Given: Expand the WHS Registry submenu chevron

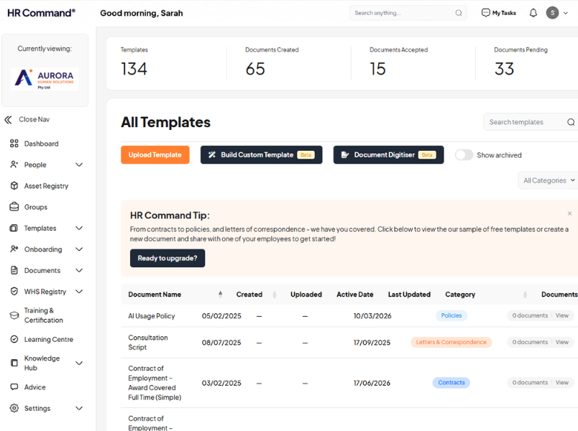Looking at the screenshot, I should pos(79,292).
